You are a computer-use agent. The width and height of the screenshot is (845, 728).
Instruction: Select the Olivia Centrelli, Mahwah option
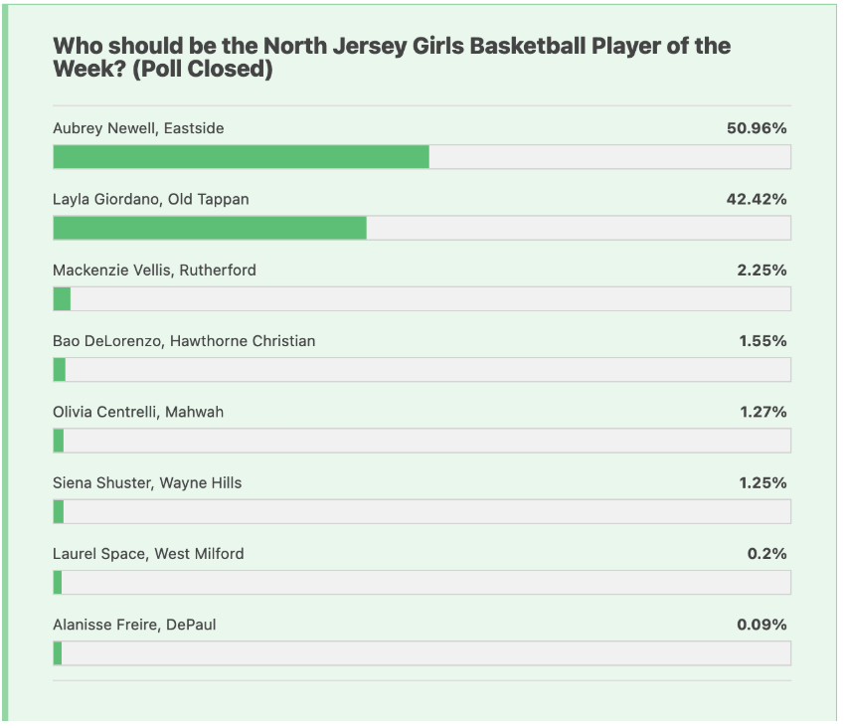[x=138, y=412]
